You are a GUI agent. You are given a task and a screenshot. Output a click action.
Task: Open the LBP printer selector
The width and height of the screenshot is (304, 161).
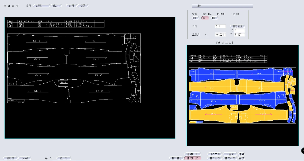222,6
